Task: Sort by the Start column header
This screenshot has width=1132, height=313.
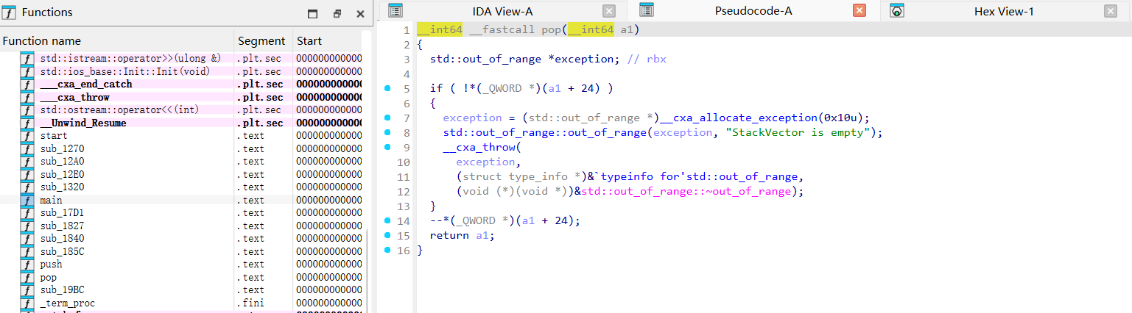Action: coord(327,40)
